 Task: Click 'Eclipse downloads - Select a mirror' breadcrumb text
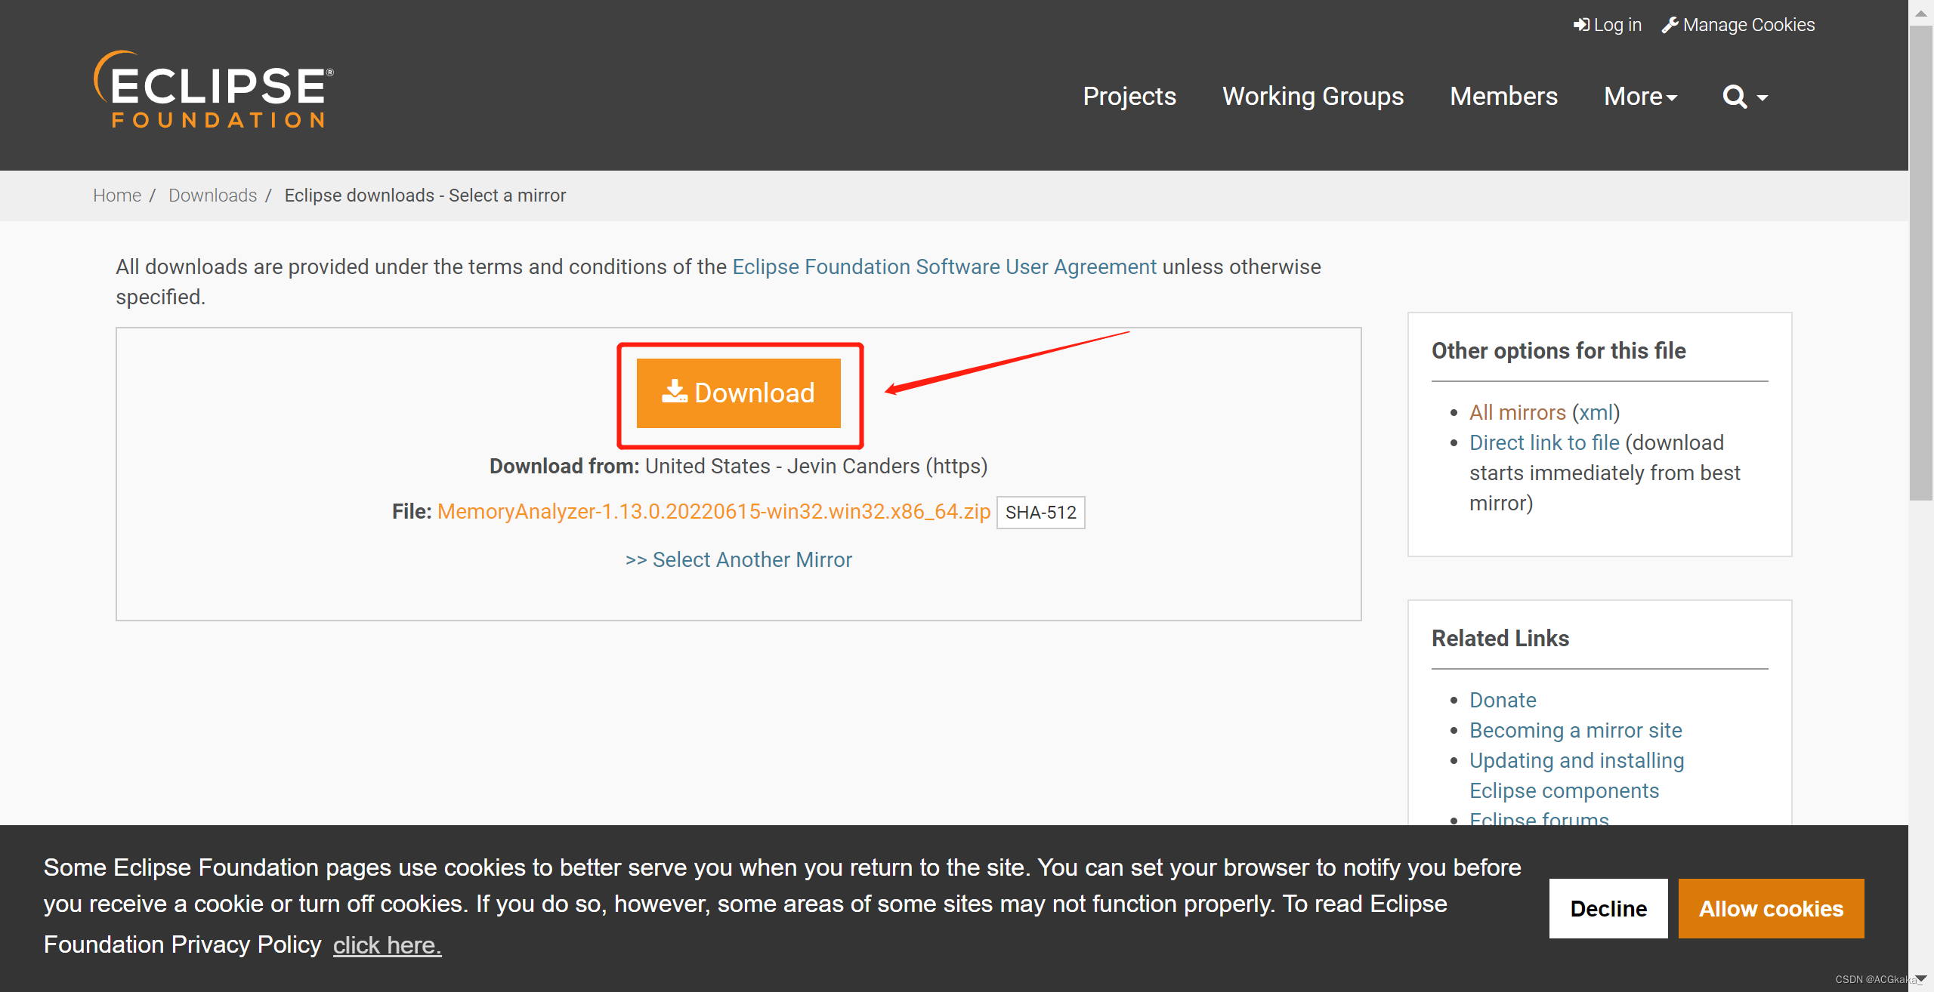pyautogui.click(x=425, y=196)
